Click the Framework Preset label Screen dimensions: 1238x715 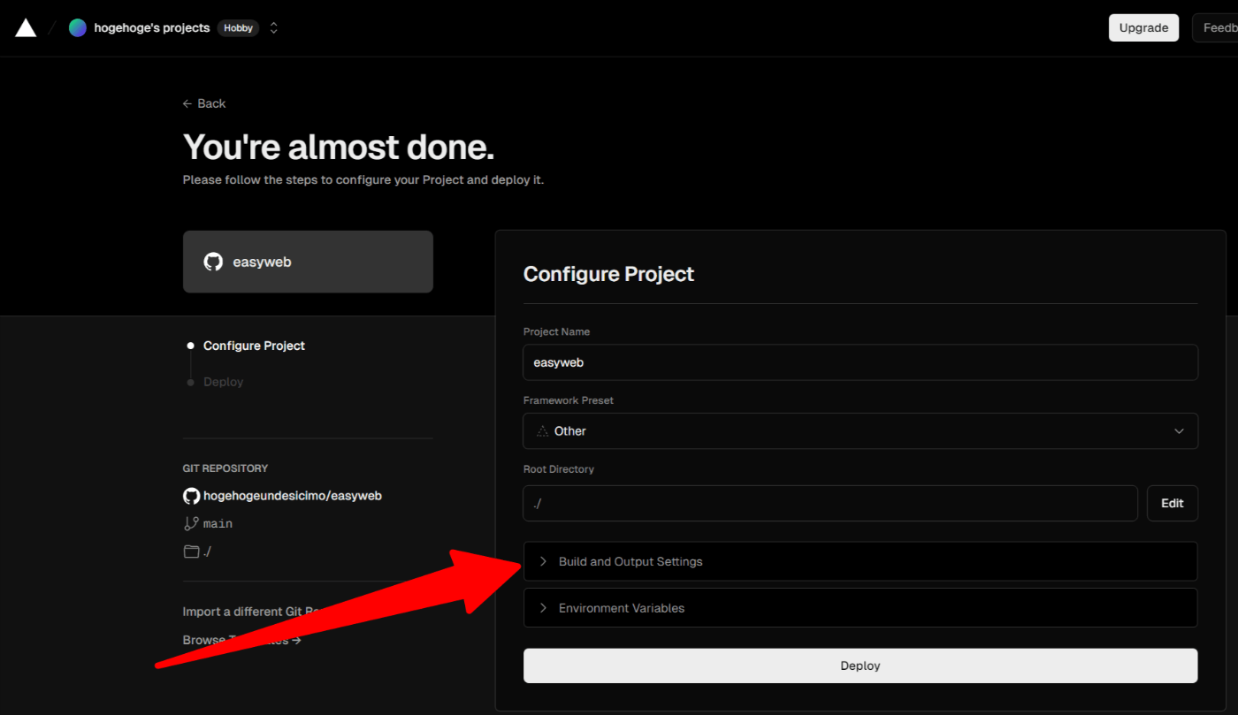(569, 400)
